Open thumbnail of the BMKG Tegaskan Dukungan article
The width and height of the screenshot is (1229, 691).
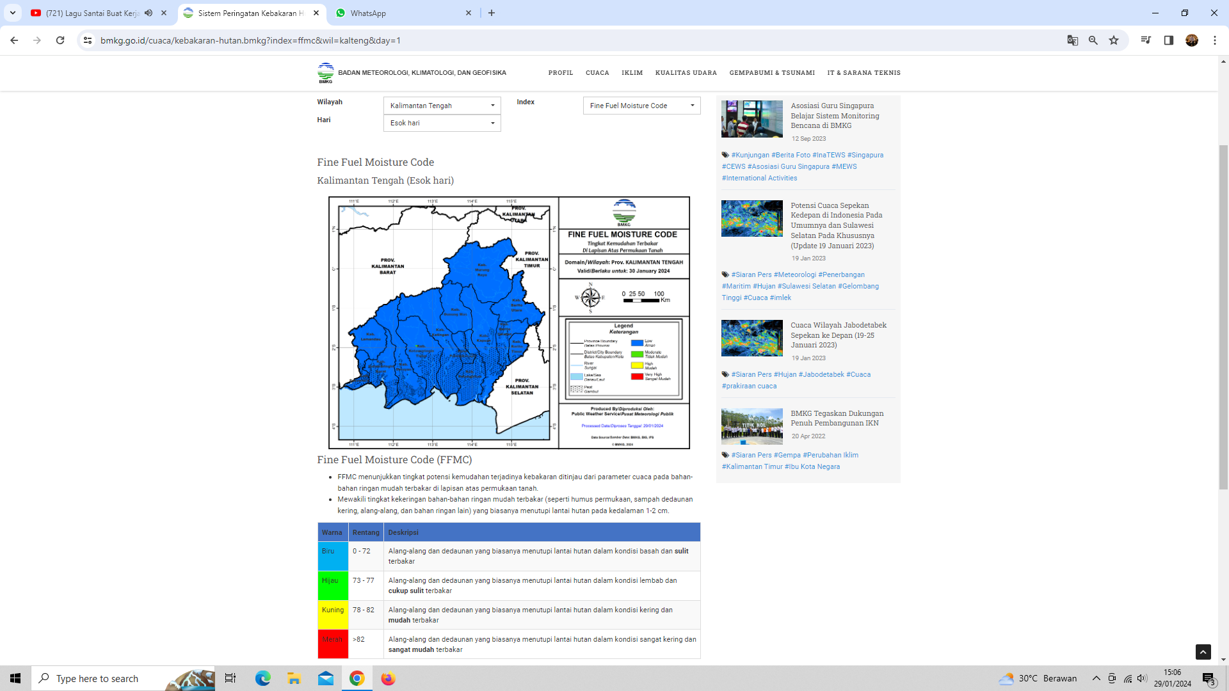(x=752, y=426)
